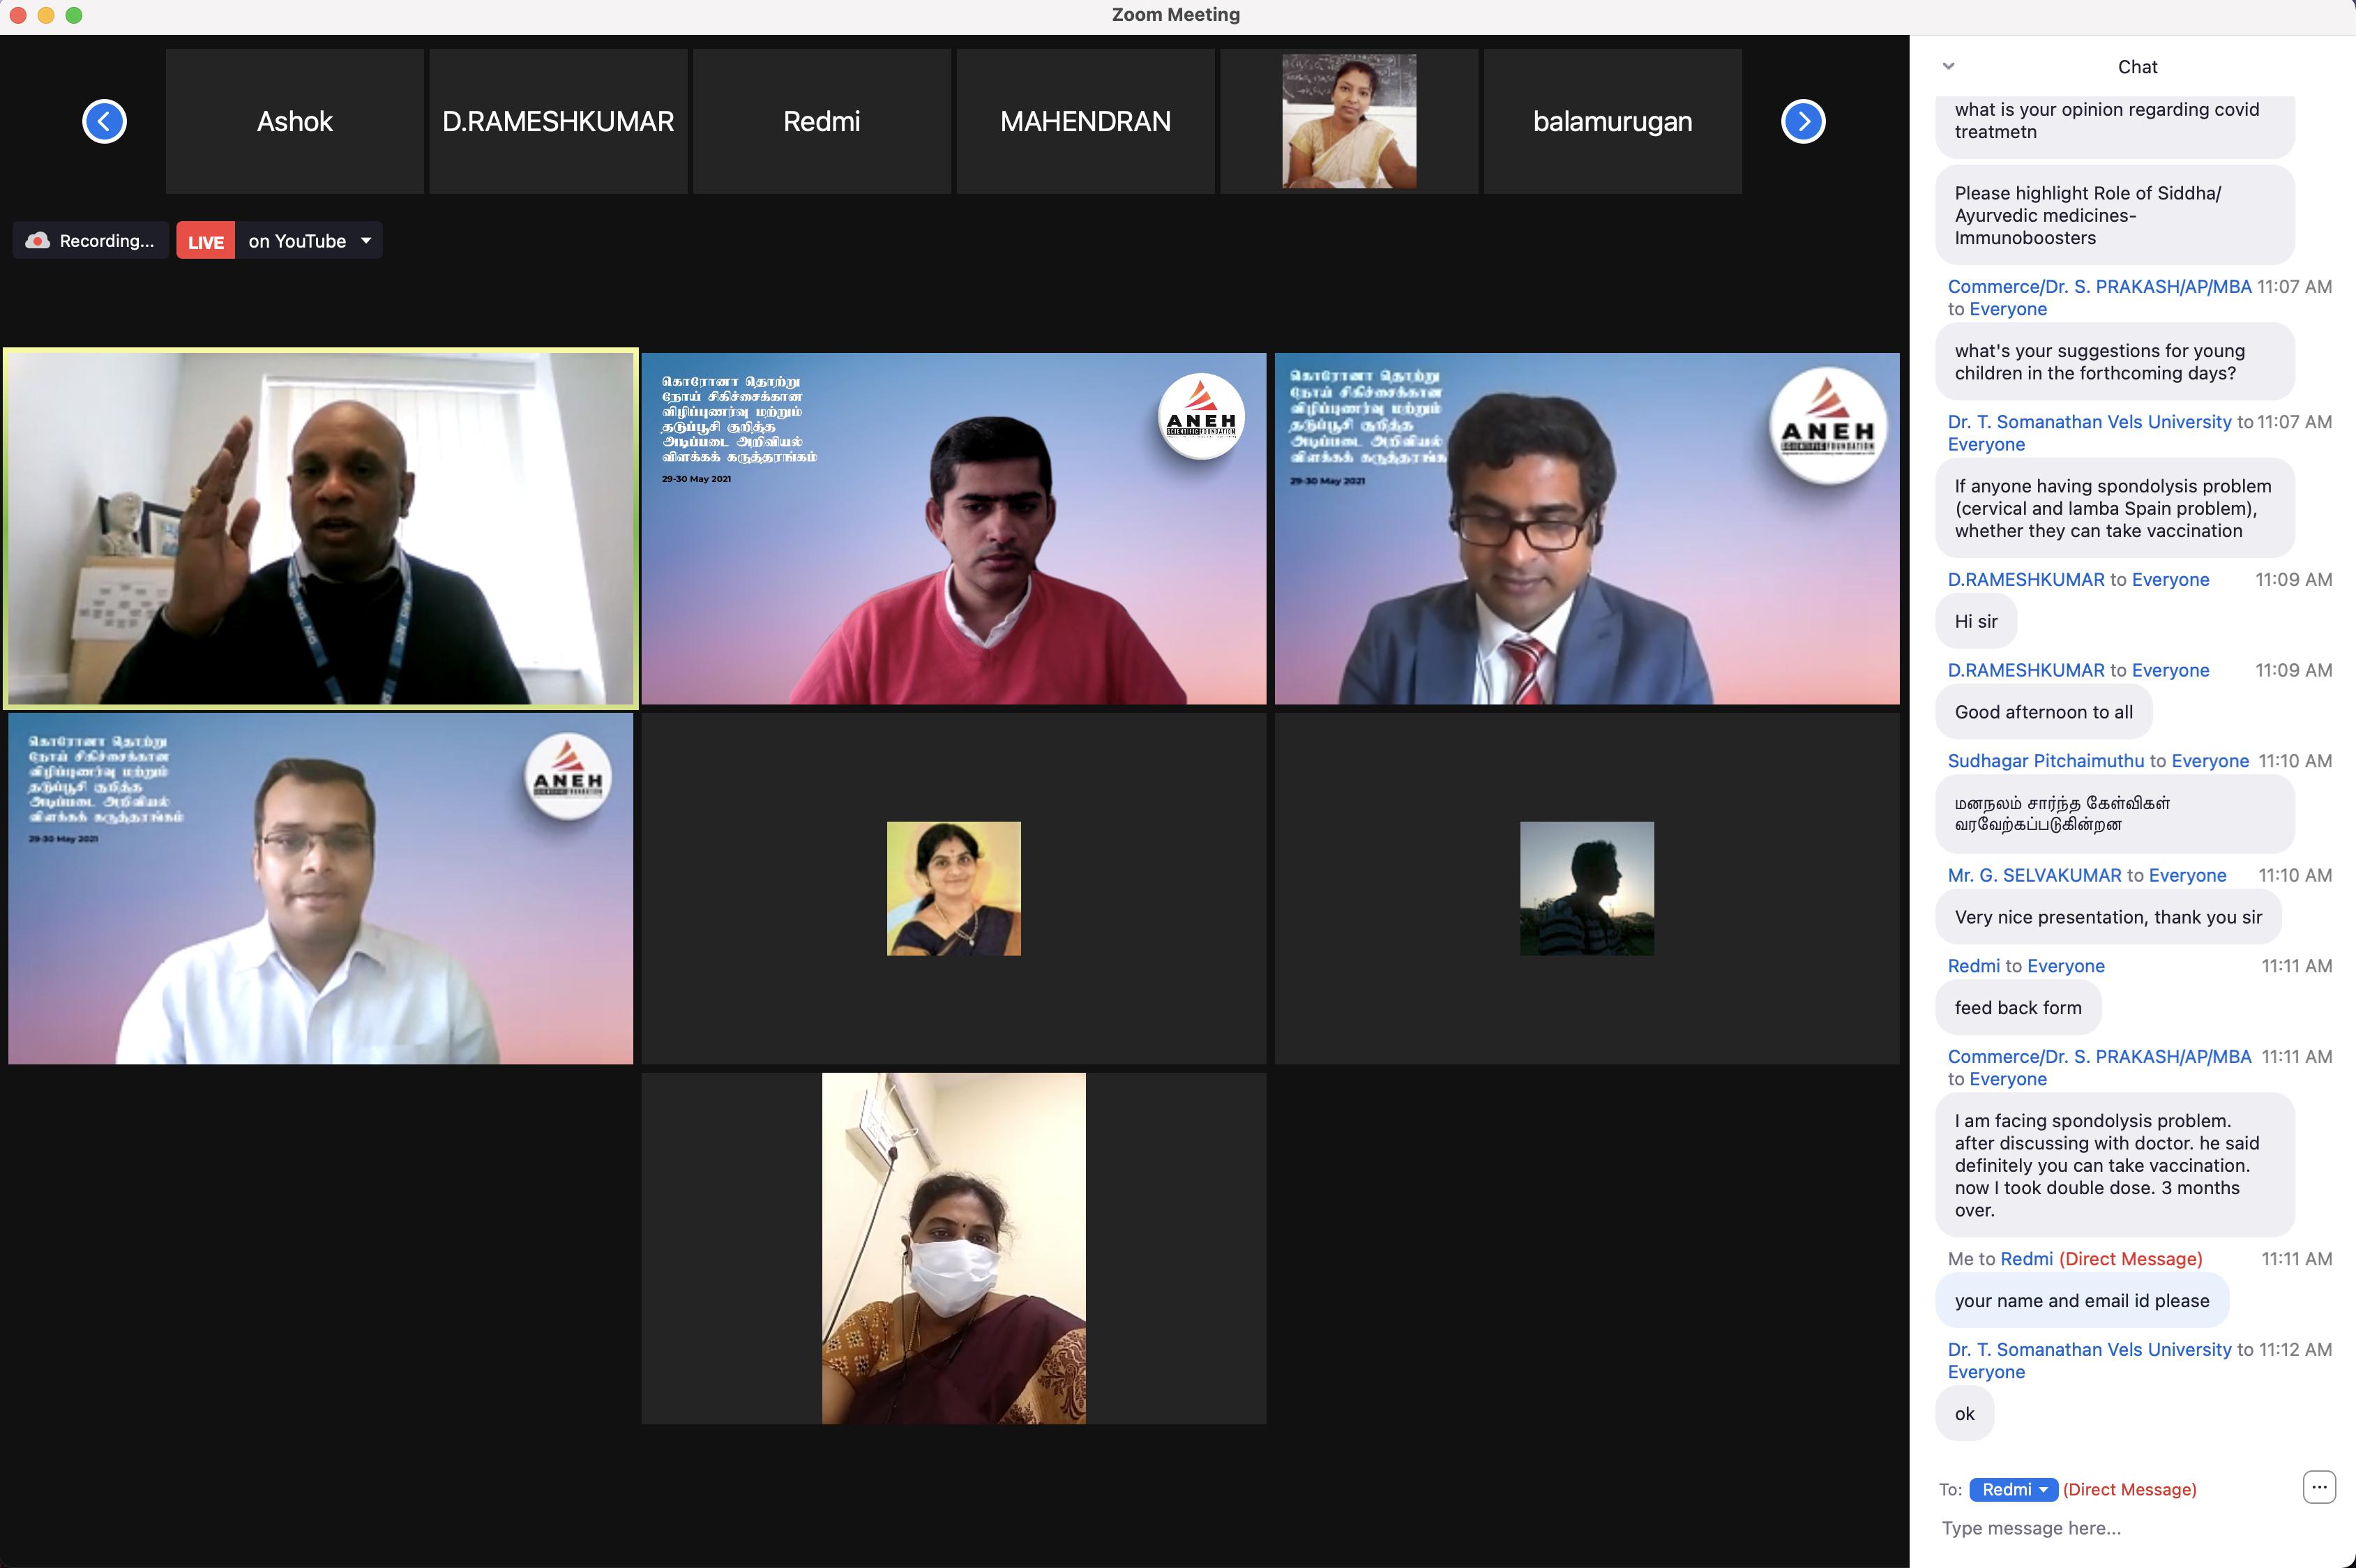Click the yellow macOS minimize button

[x=46, y=15]
